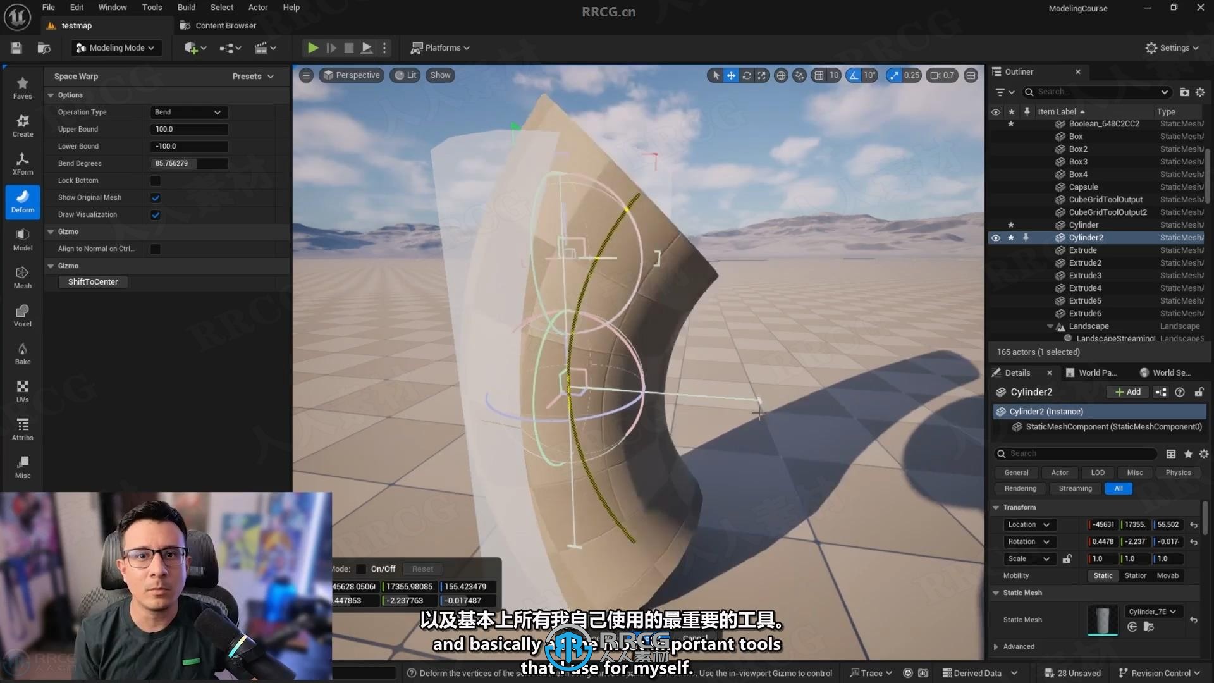Click the Details property matrix grid icon
Screen dimensions: 1214x683
click(1171, 454)
